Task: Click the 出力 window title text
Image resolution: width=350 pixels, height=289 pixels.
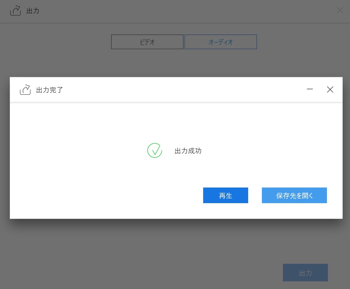Action: click(x=33, y=11)
